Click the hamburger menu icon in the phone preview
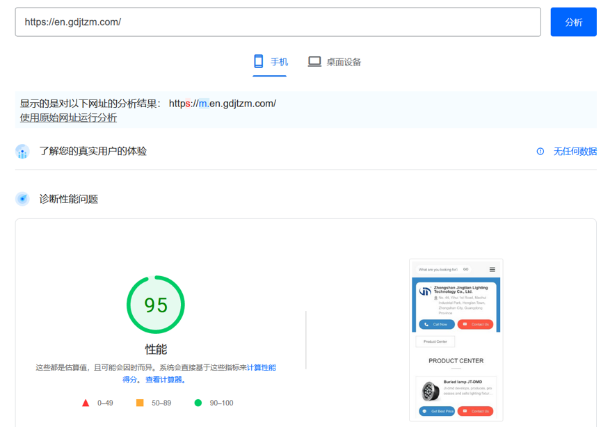Viewport: 601px width, 427px height. 492,269
